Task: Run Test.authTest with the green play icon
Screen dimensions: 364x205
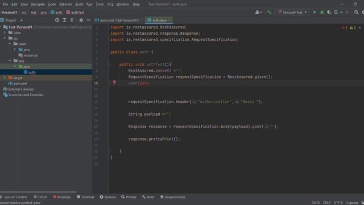Action: 315,12
